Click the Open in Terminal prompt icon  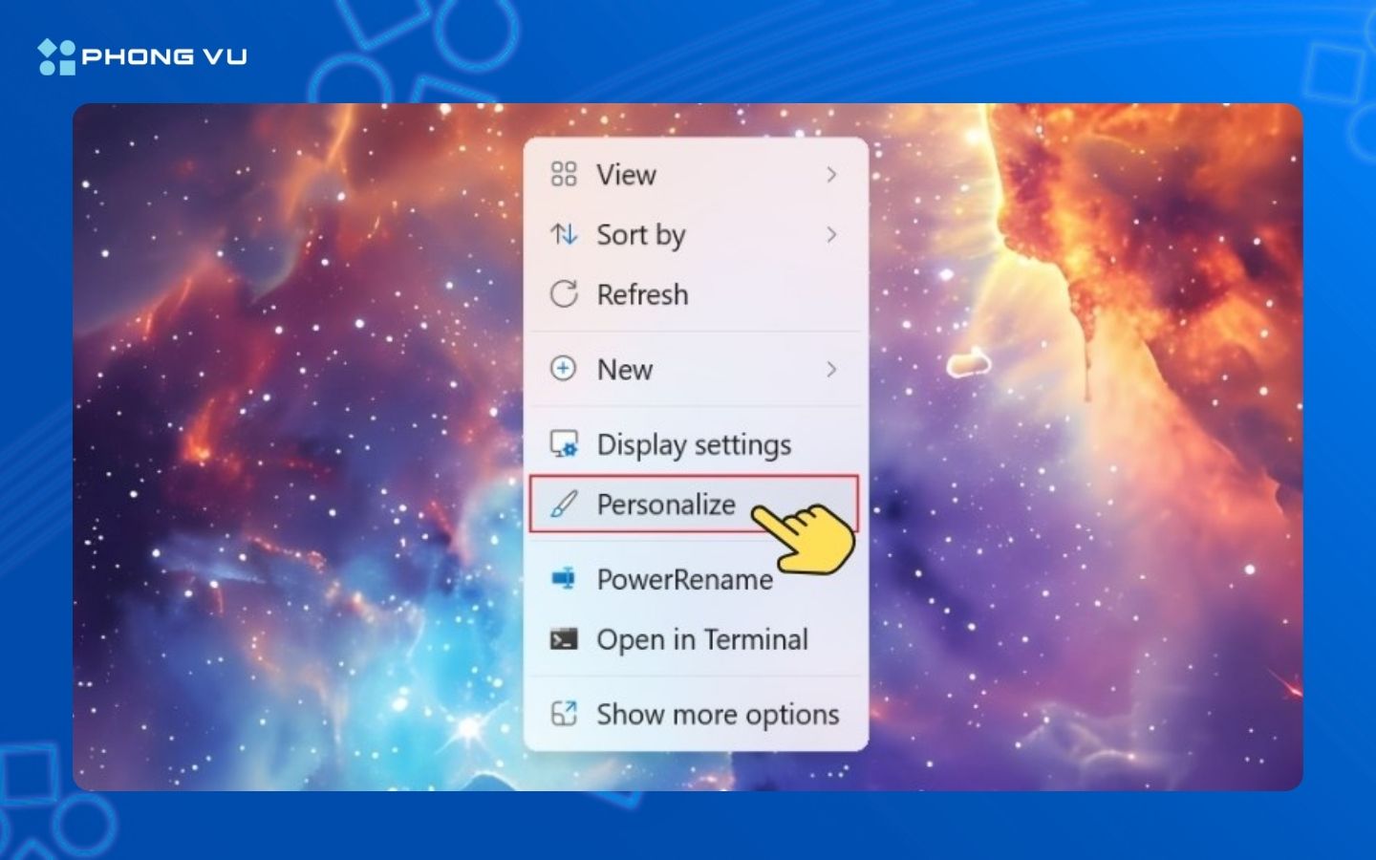(x=565, y=639)
